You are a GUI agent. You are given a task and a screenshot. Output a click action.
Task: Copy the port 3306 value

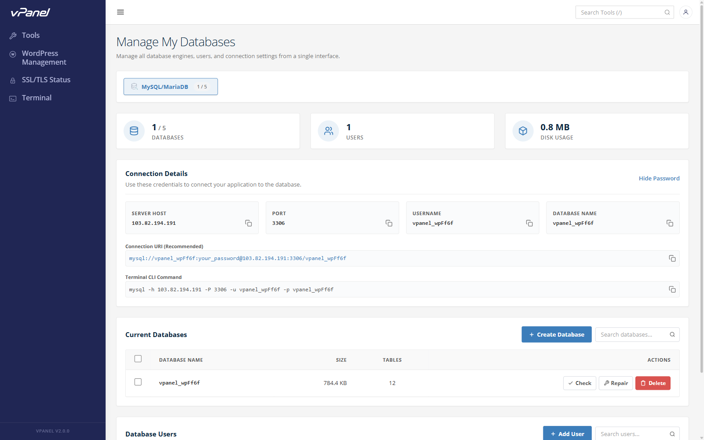point(389,224)
